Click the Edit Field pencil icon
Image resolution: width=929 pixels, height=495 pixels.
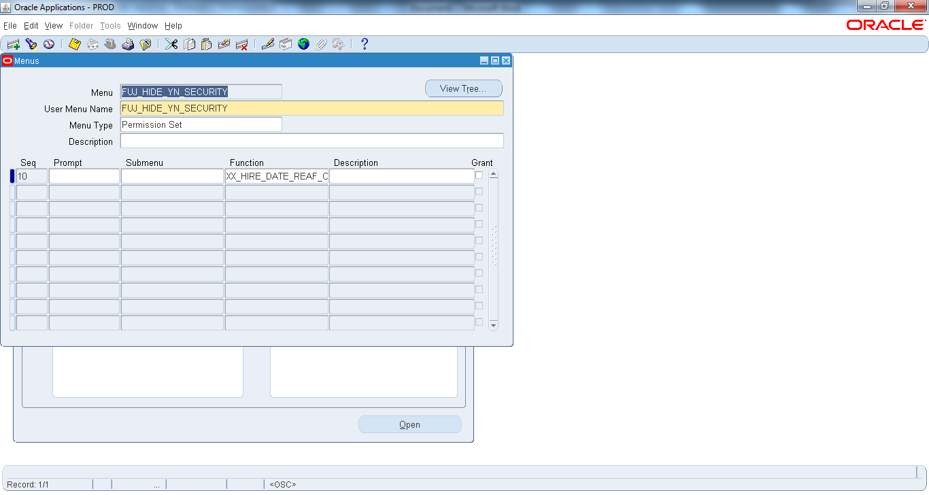268,44
